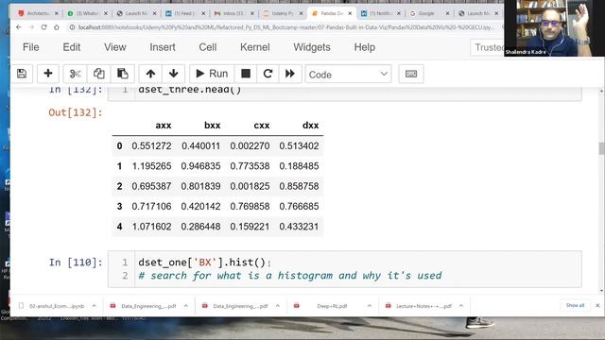Click the dset_one hist code cell
The image size is (605, 340).
[344, 269]
